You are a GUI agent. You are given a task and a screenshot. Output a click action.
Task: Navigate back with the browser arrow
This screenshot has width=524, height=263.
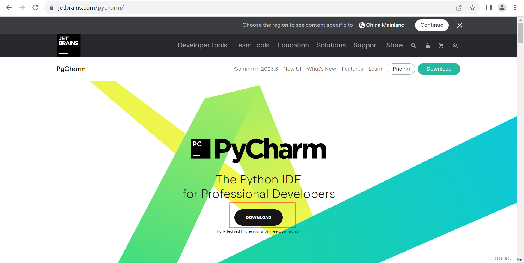(x=9, y=7)
